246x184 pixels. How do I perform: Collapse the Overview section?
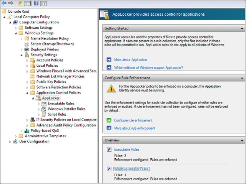tap(242, 140)
